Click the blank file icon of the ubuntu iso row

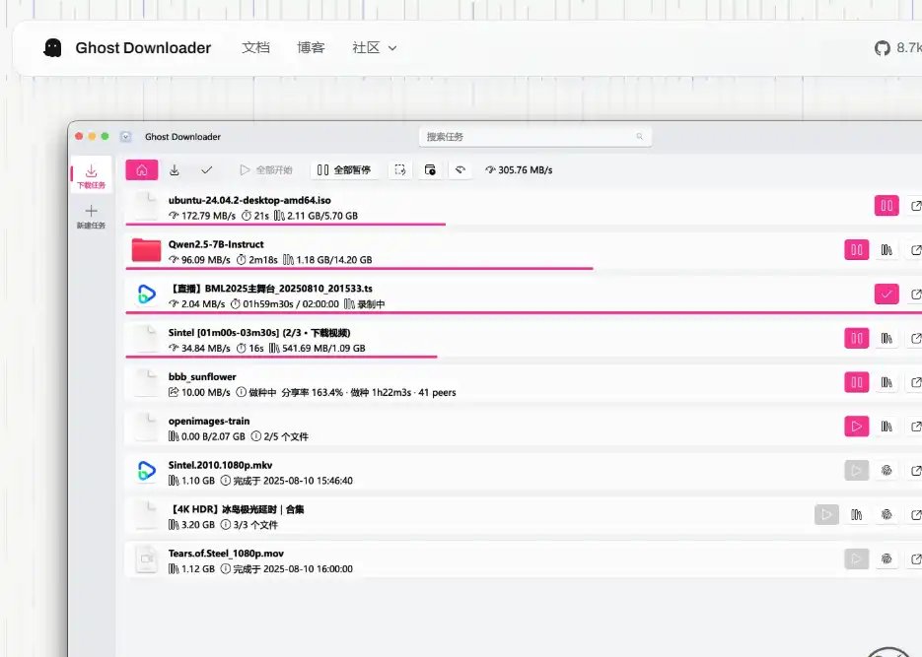146,206
